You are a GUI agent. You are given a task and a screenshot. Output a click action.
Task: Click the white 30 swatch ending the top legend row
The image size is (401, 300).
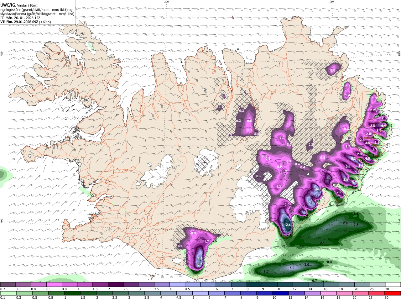(x=393, y=285)
